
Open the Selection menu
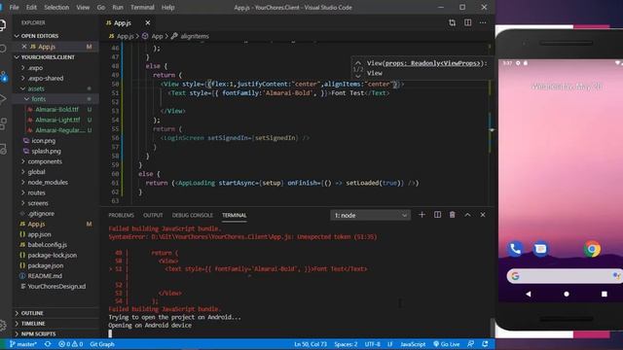pos(56,7)
